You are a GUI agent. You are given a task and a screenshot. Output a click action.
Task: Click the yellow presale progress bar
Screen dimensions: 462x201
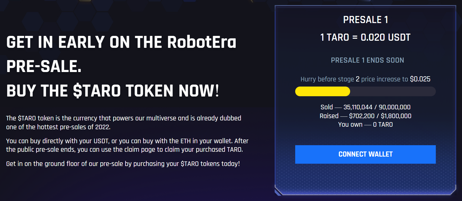pos(323,91)
